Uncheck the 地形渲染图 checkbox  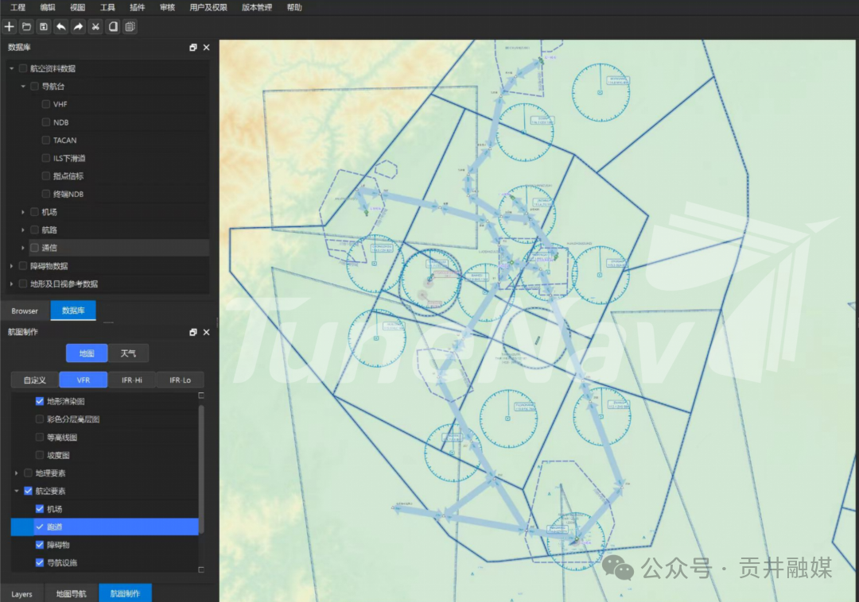coord(40,401)
